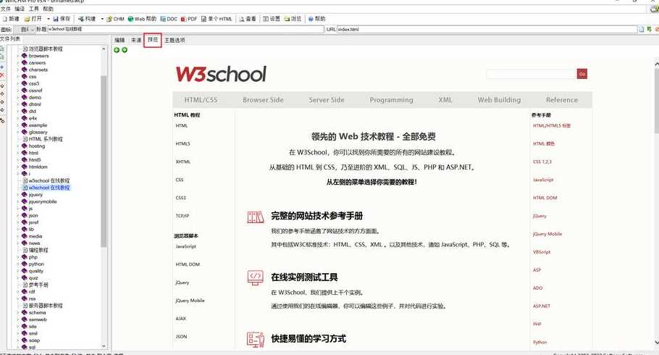Click file tree scroll-down arrow
Screen dimensions: 659x355
[x=104, y=346]
